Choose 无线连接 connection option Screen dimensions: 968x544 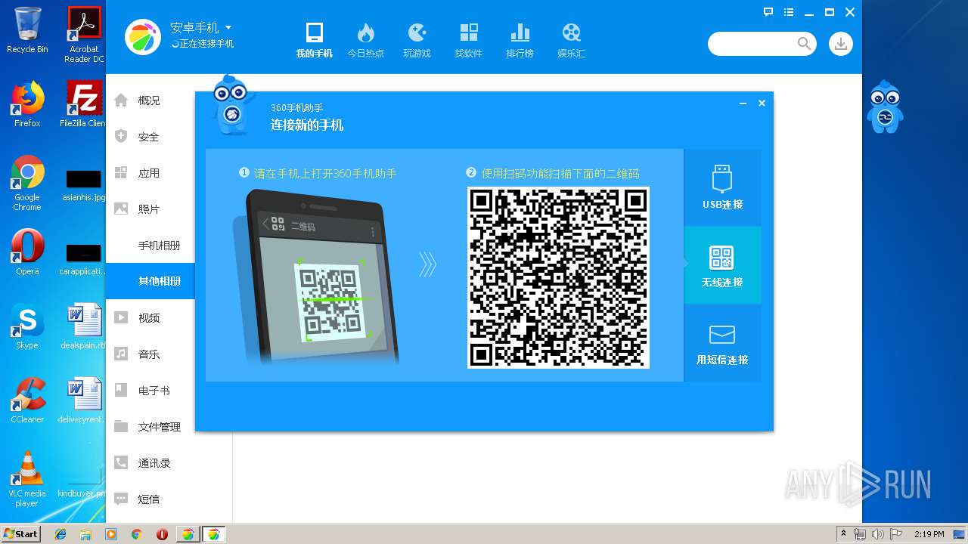point(722,265)
